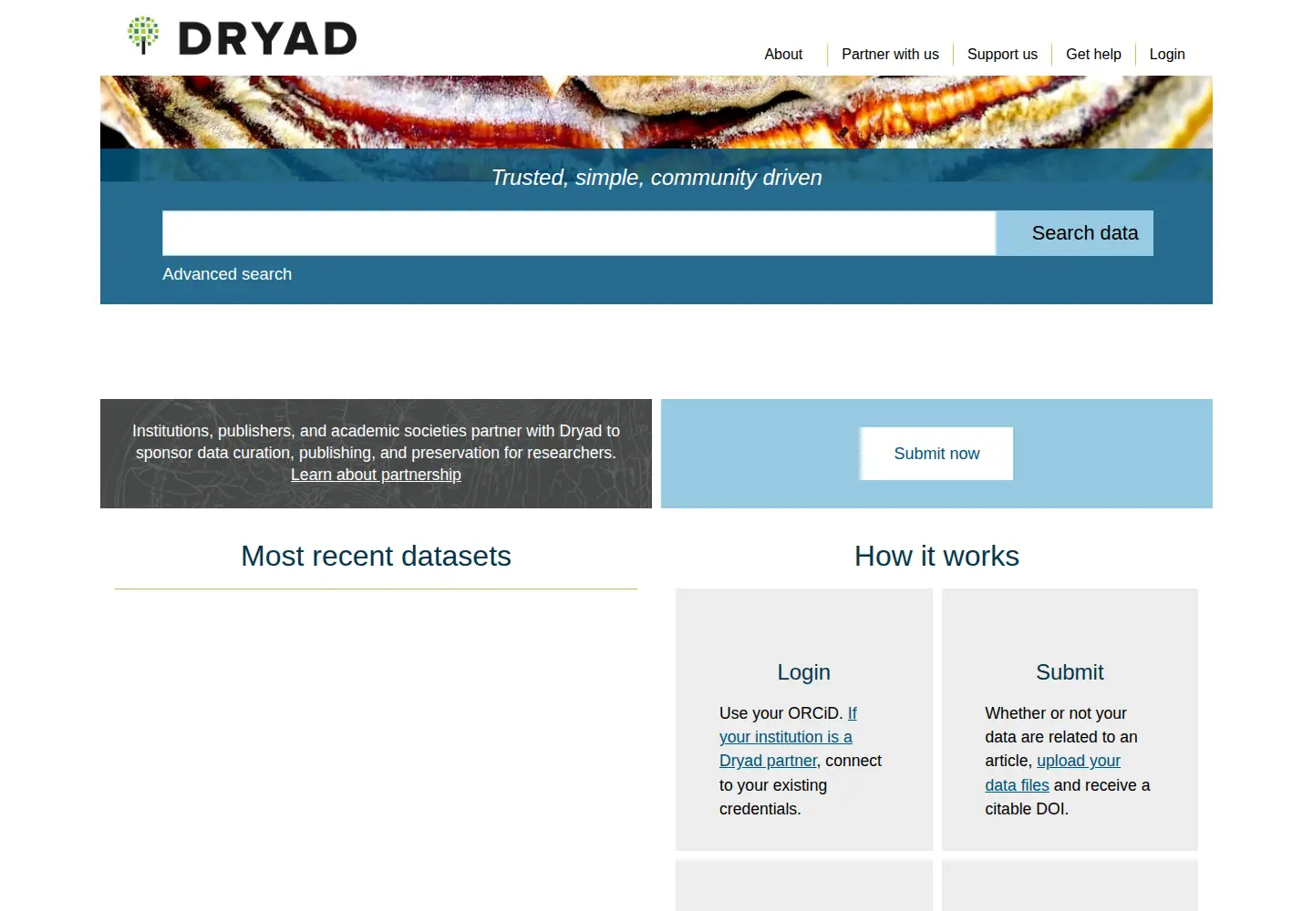1313x911 pixels.
Task: Follow the upload your data files link
Action: (1053, 773)
